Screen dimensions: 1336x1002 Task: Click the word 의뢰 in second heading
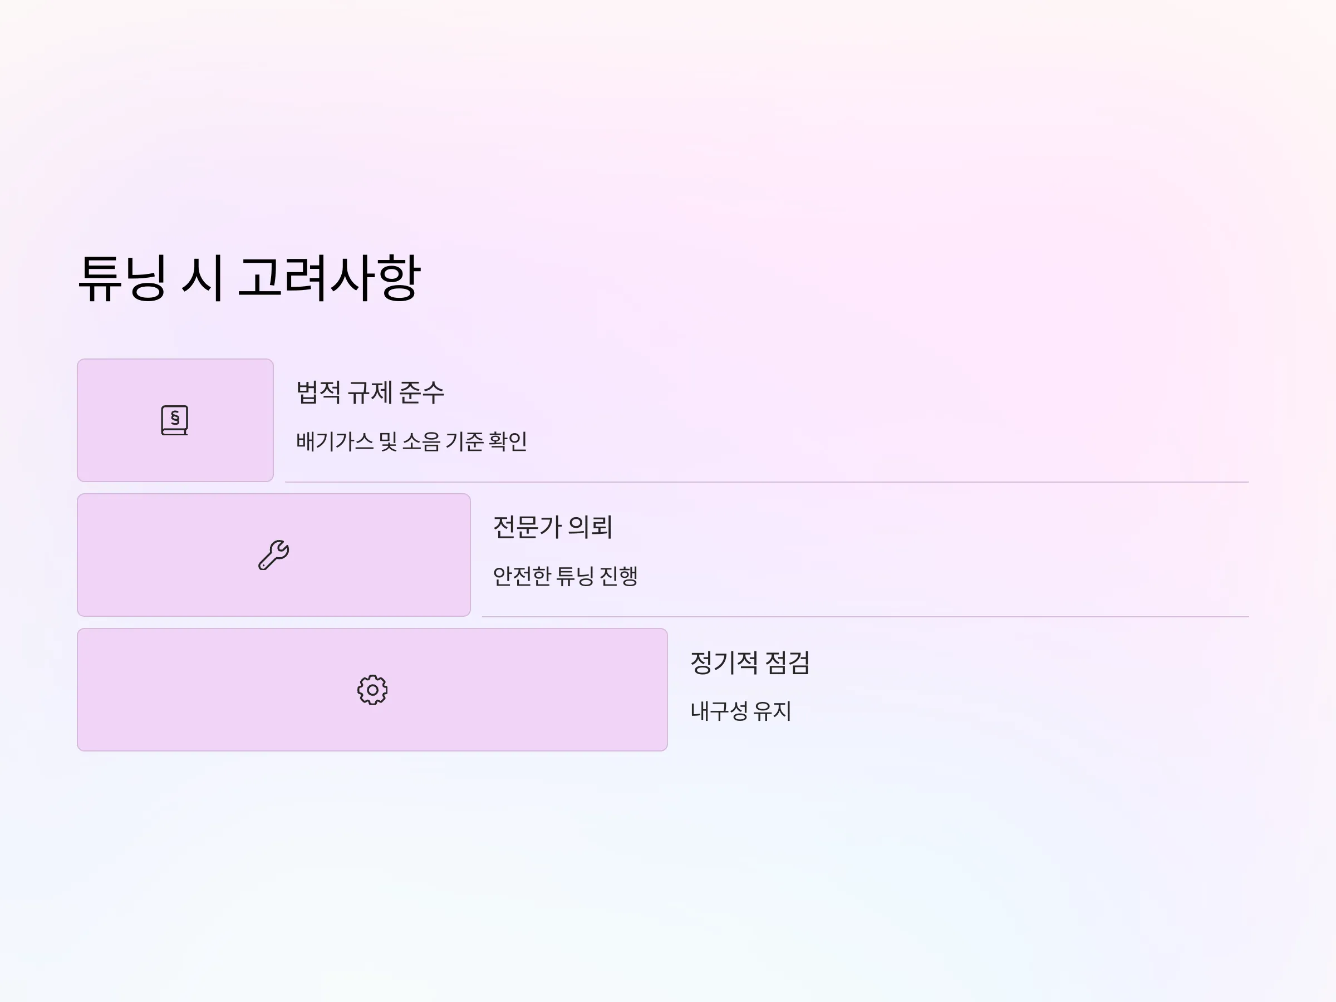(x=590, y=527)
